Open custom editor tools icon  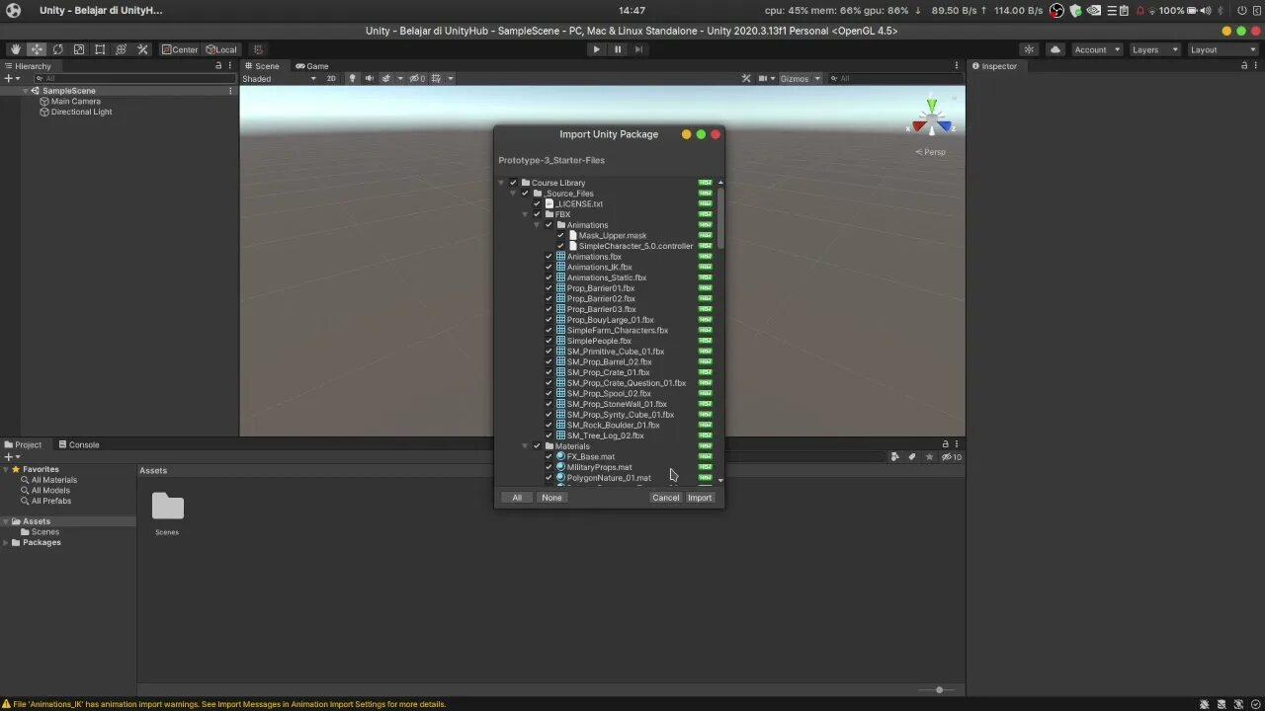(142, 49)
